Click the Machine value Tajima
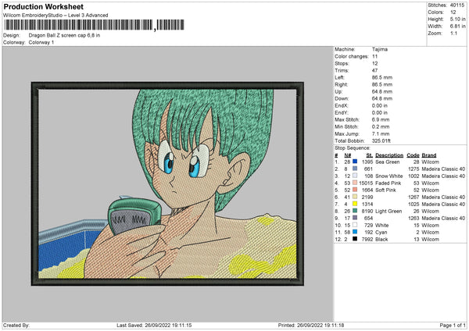This screenshot has width=469, height=331. [380, 49]
